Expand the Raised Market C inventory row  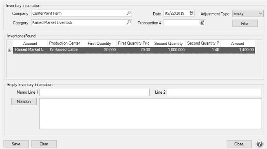point(9,50)
